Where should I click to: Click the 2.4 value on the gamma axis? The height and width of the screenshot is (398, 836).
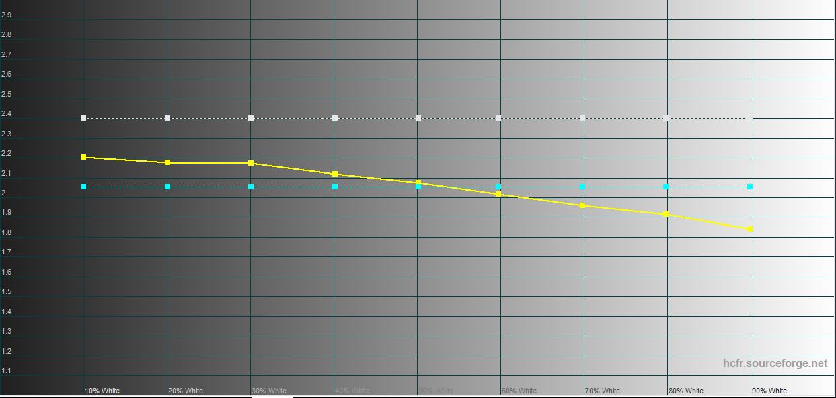tap(7, 114)
